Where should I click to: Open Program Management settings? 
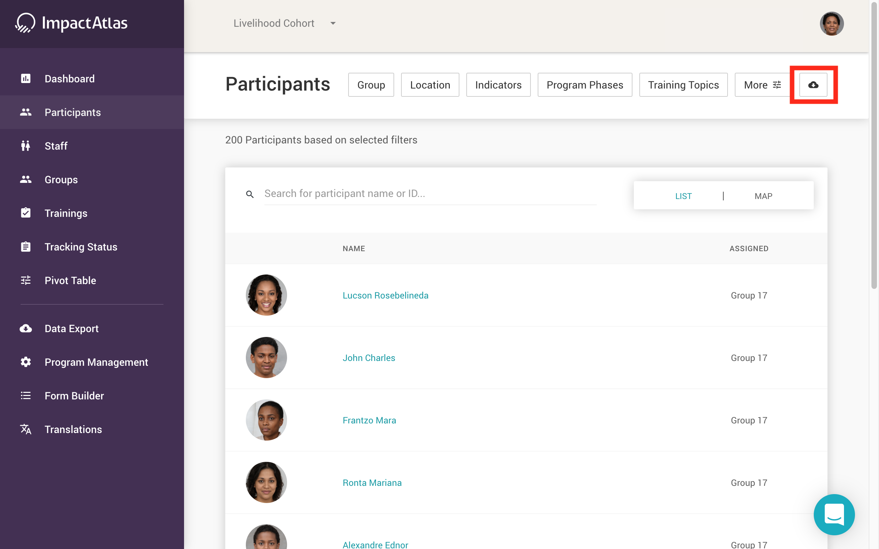96,362
